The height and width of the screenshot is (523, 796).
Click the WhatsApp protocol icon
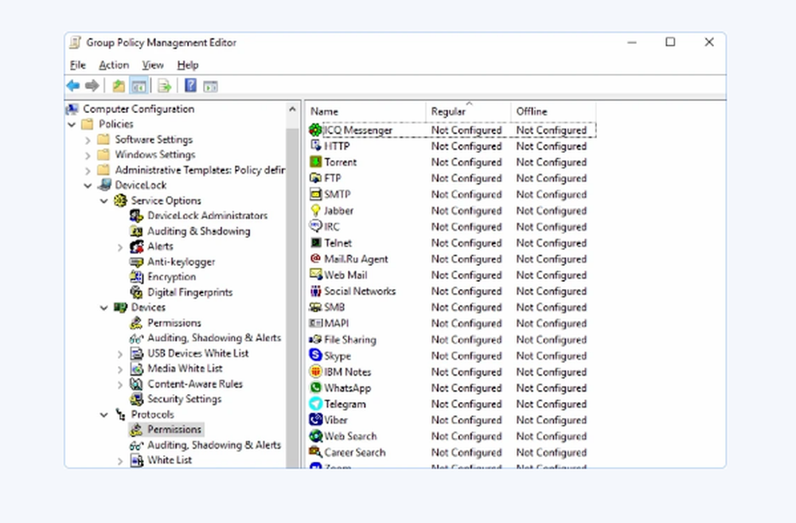pos(316,388)
